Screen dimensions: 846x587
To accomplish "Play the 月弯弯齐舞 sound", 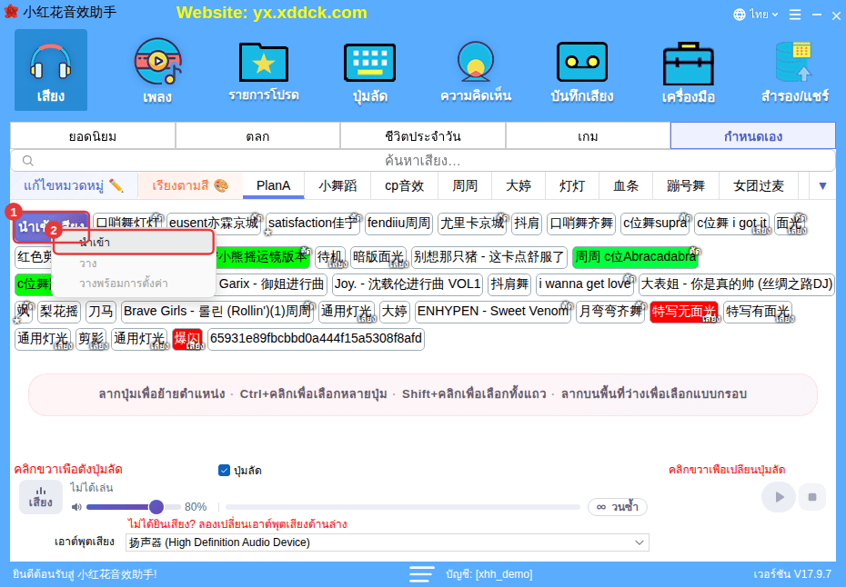I will click(610, 312).
